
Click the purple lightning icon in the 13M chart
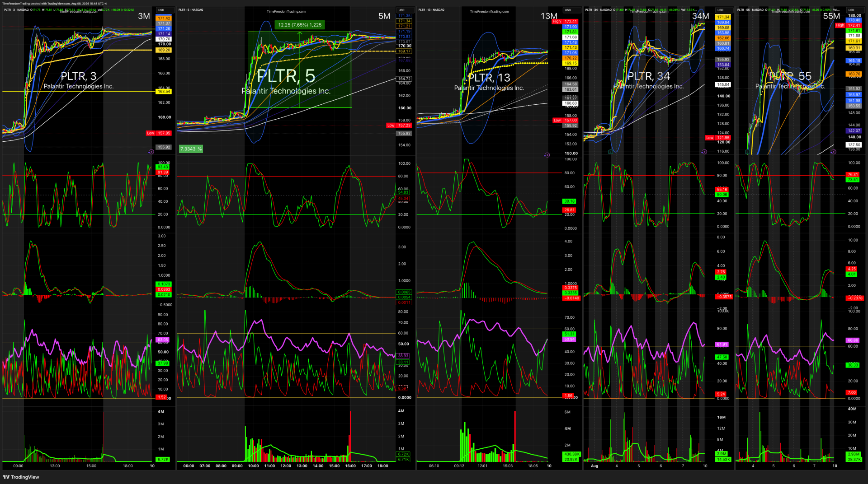547,155
